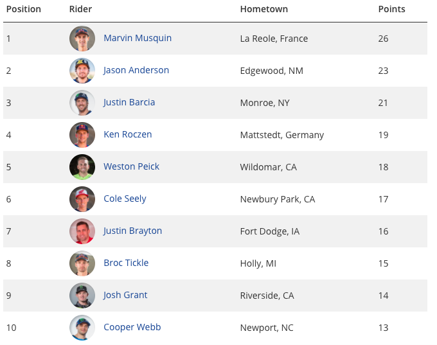
Task: Click Jason Anderson's round portrait
Action: pyautogui.click(x=82, y=71)
